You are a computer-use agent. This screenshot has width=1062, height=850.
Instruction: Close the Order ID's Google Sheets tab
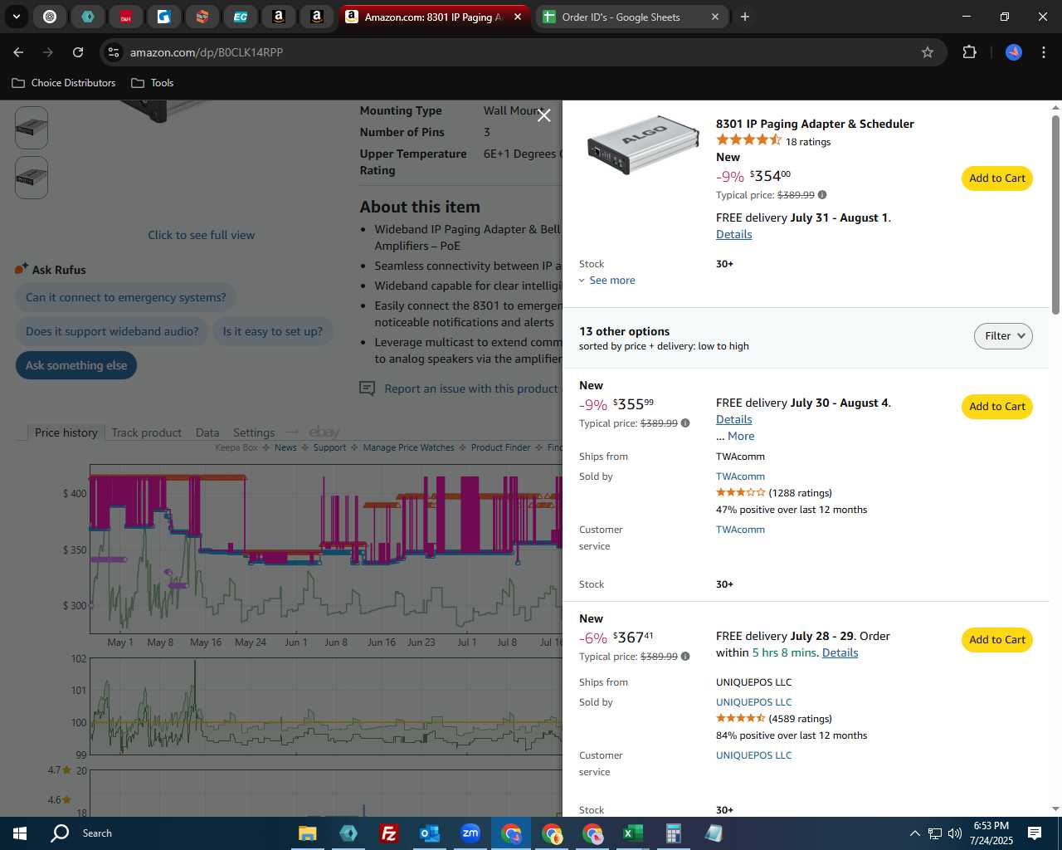pos(715,17)
